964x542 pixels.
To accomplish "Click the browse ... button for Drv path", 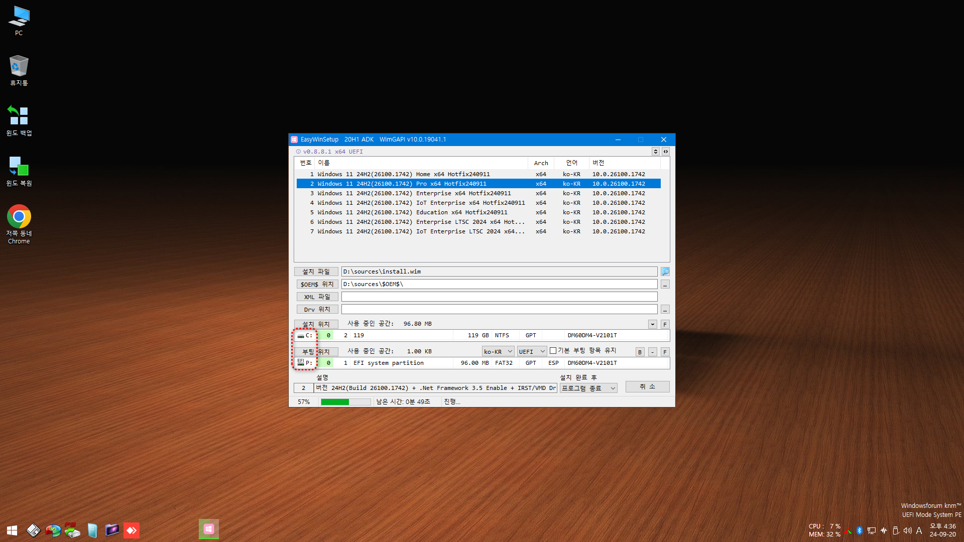I will (x=665, y=309).
